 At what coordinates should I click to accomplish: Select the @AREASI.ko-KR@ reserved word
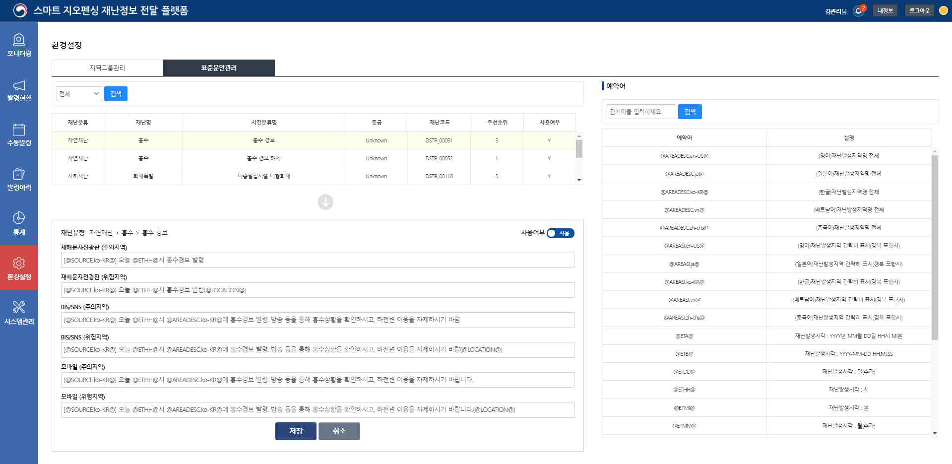coord(684,282)
